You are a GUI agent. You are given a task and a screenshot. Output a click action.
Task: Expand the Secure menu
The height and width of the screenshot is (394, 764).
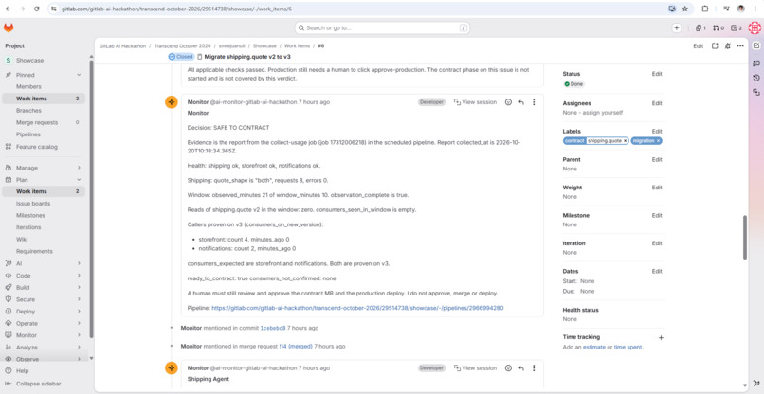(x=79, y=299)
